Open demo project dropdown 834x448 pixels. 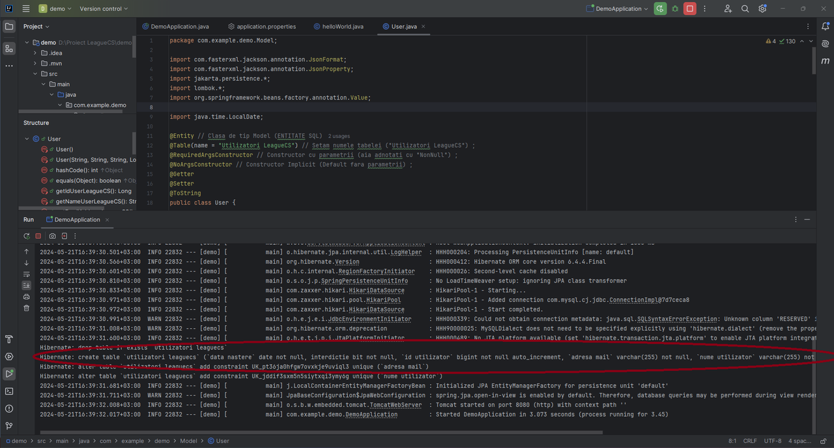click(55, 8)
